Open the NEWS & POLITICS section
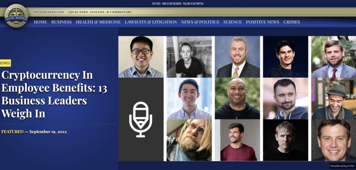The width and height of the screenshot is (356, 170). pyautogui.click(x=200, y=22)
